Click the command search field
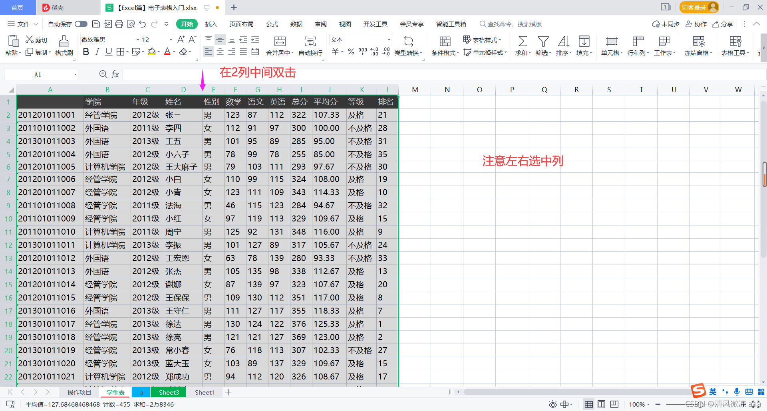 pyautogui.click(x=511, y=24)
